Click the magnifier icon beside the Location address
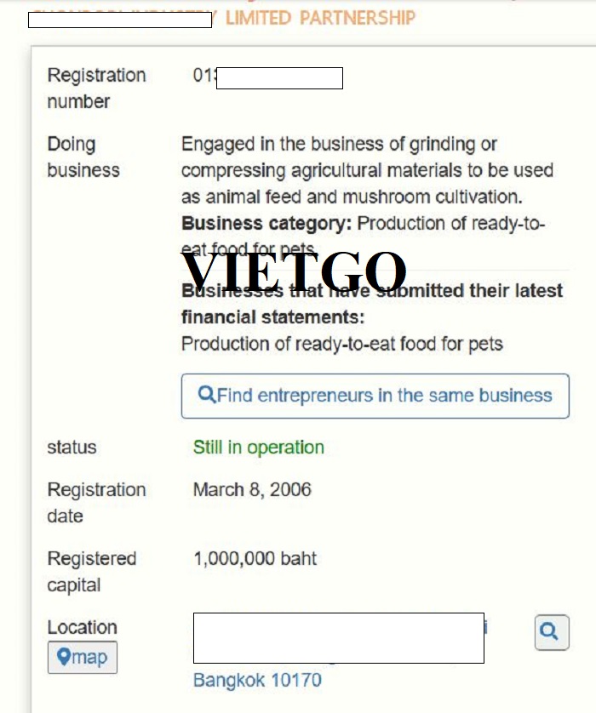The height and width of the screenshot is (713, 596). tap(551, 632)
